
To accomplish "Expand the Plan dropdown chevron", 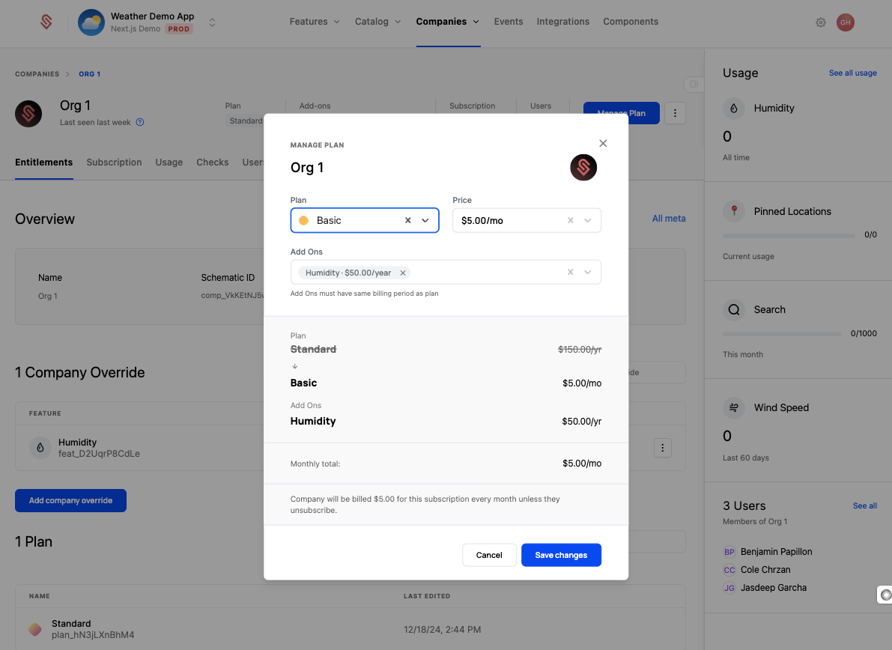I will [425, 221].
